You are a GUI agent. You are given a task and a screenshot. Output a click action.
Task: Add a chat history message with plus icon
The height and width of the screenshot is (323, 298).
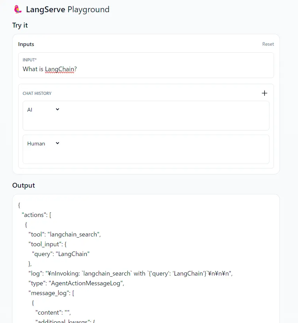265,93
